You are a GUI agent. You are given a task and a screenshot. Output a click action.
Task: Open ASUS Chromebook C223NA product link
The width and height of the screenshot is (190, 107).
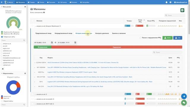tap(83, 62)
